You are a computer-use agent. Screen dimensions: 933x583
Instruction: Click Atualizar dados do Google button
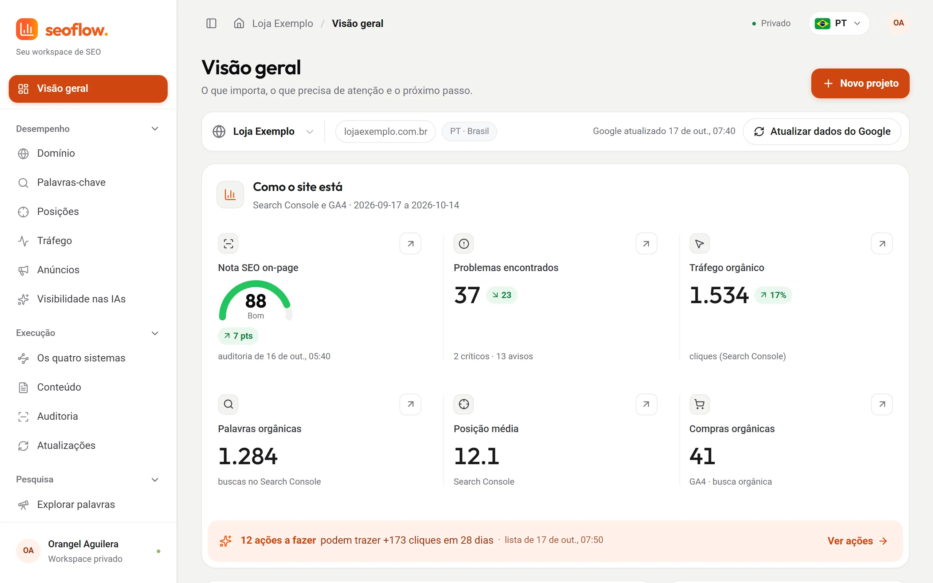click(822, 132)
